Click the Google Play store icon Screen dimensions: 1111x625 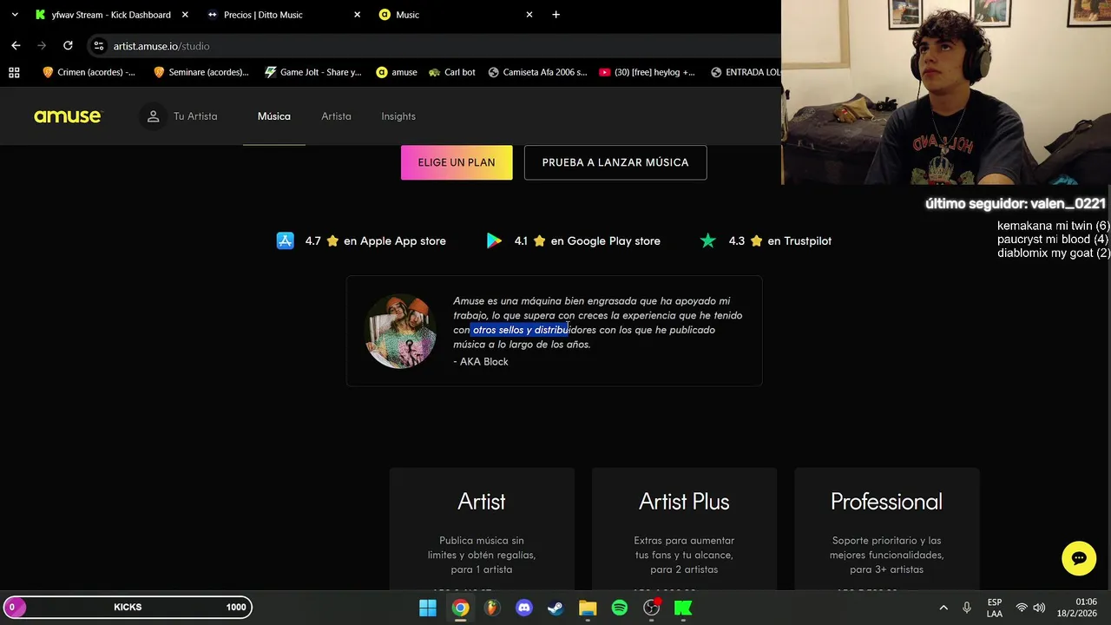[494, 240]
